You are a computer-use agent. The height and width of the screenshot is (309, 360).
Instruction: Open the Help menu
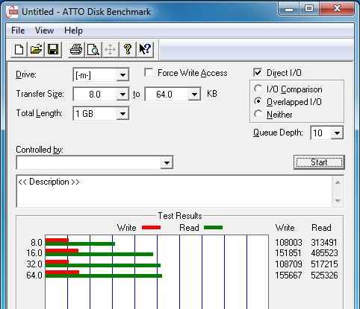[73, 31]
